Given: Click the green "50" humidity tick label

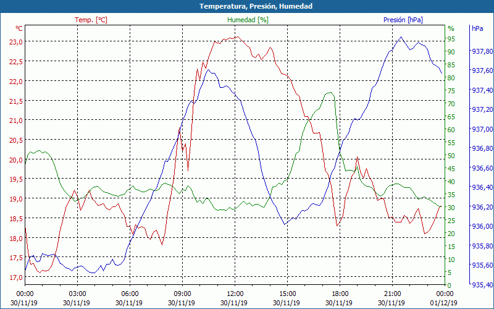Looking at the screenshot, I should (451, 156).
